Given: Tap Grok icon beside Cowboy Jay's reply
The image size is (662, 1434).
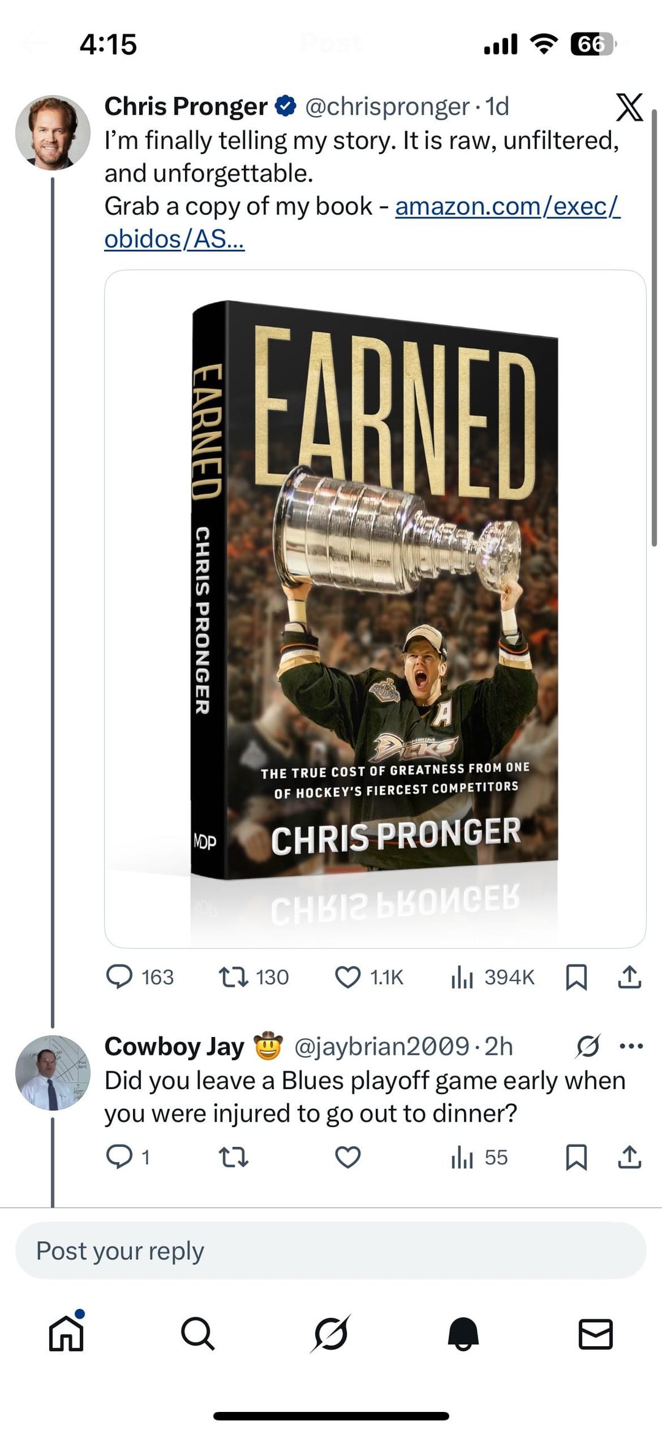Looking at the screenshot, I should [x=588, y=1046].
